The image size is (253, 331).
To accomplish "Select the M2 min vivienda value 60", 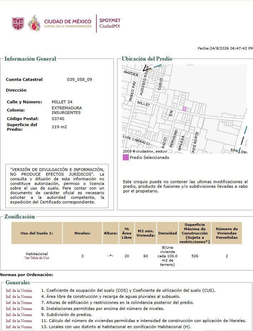I will click(x=146, y=256).
